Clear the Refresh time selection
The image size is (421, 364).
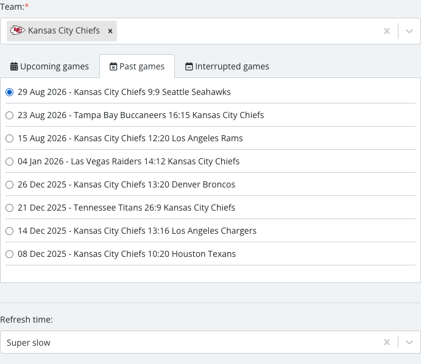point(387,342)
